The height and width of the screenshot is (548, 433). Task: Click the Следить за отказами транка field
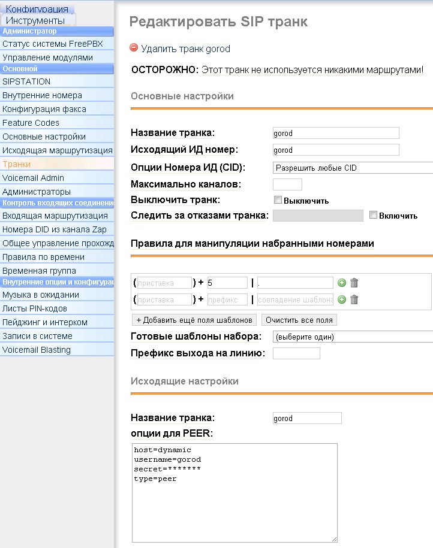pos(318,215)
